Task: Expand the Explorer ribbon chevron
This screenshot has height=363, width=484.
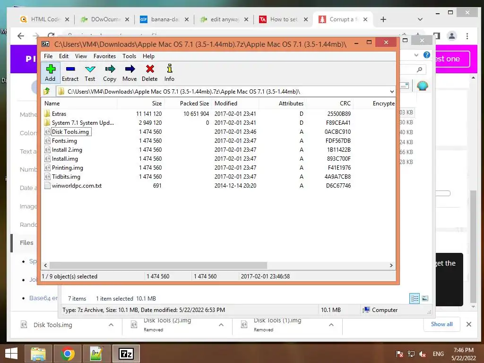Action: (x=416, y=55)
